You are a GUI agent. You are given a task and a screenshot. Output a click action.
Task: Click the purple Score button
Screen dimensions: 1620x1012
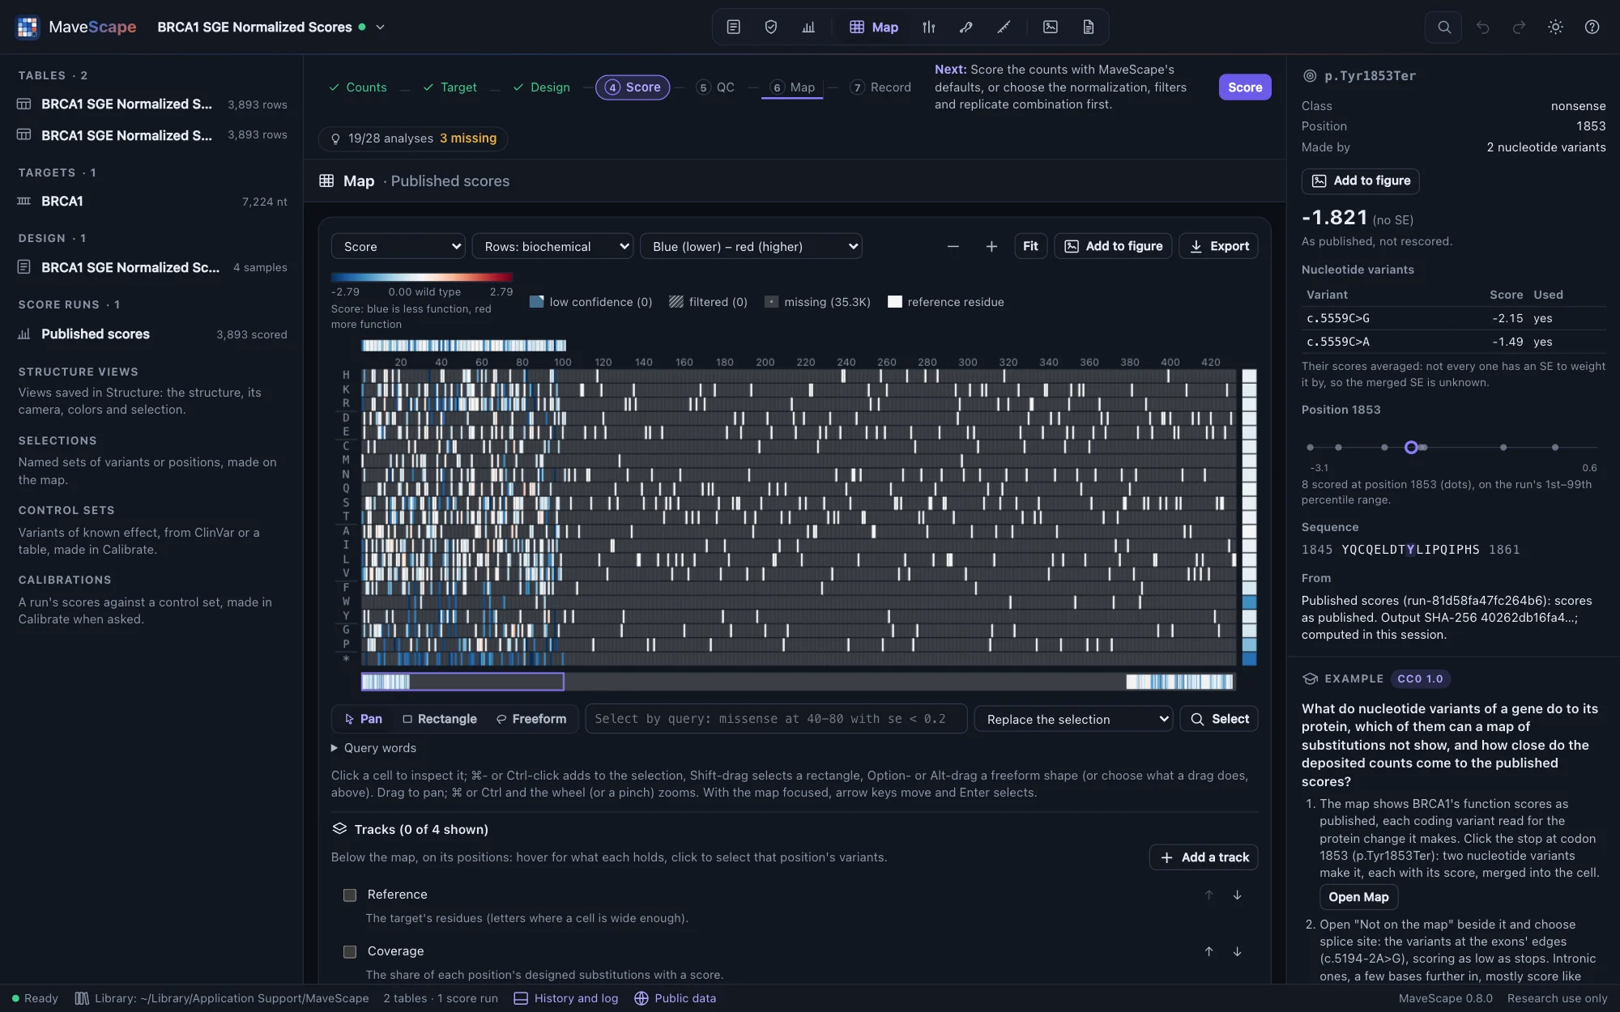1245,87
